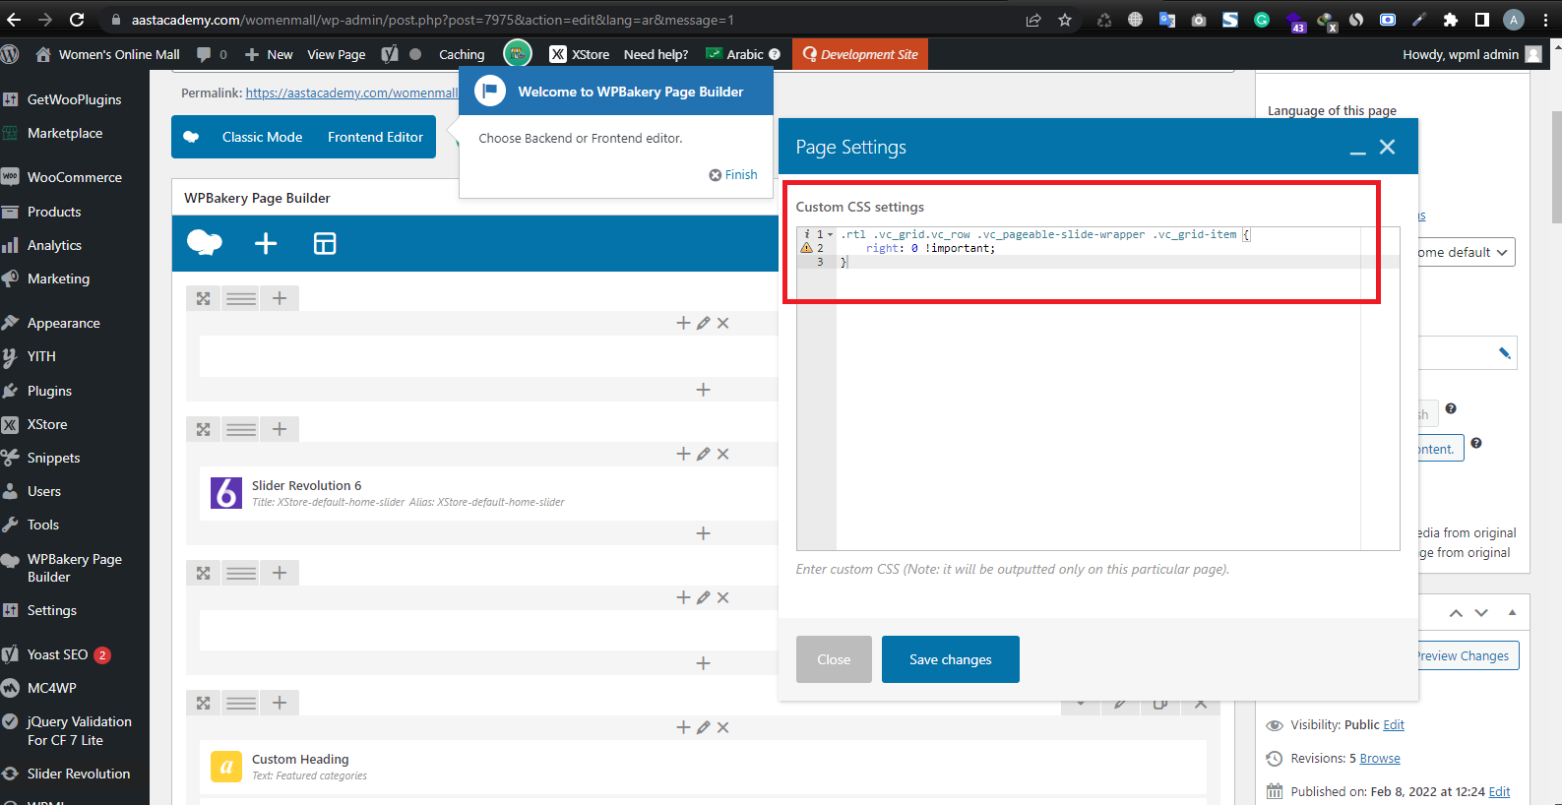Click Preview Changes button
Screen dimensions: 1562x805
coord(1467,655)
